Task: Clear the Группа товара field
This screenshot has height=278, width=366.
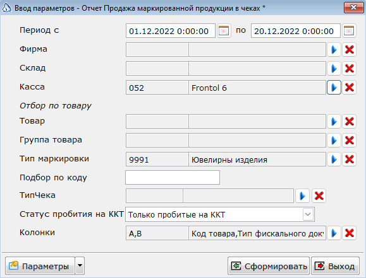Action: coord(349,140)
